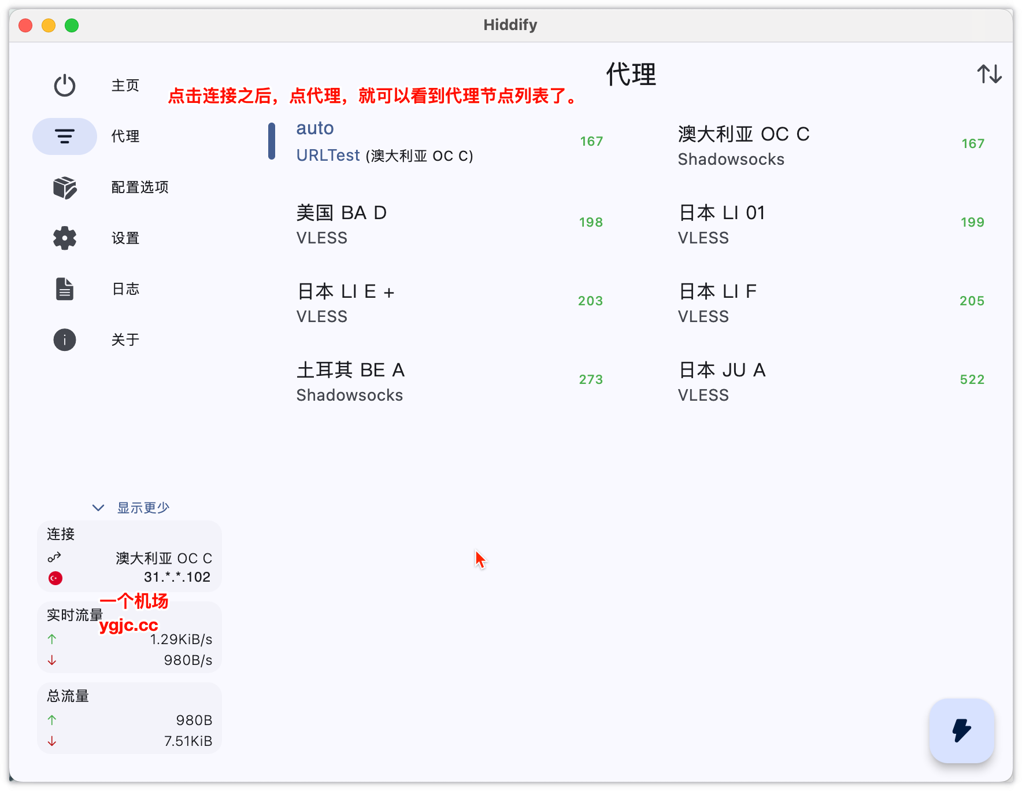Screen dimensions: 1022x791
Task: Select the 代理 filter icon in sidebar
Action: [x=64, y=136]
